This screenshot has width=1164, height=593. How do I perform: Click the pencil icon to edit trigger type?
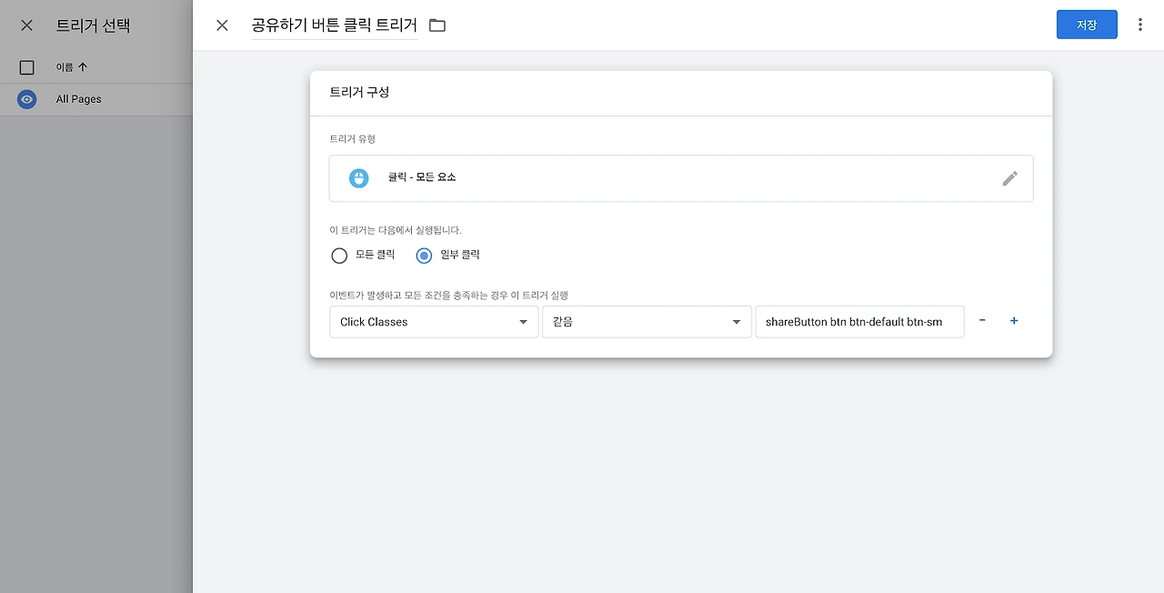(1009, 178)
